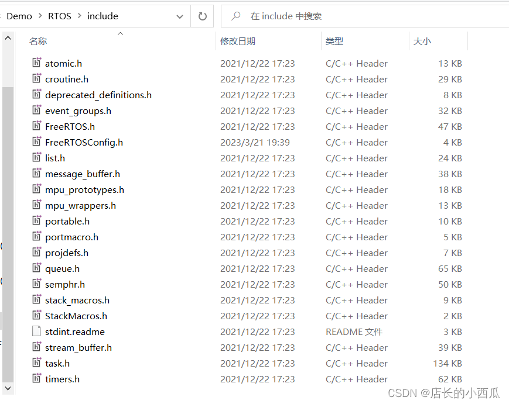
Task: Open the FreeRTOS.h file icon
Action: (36, 126)
